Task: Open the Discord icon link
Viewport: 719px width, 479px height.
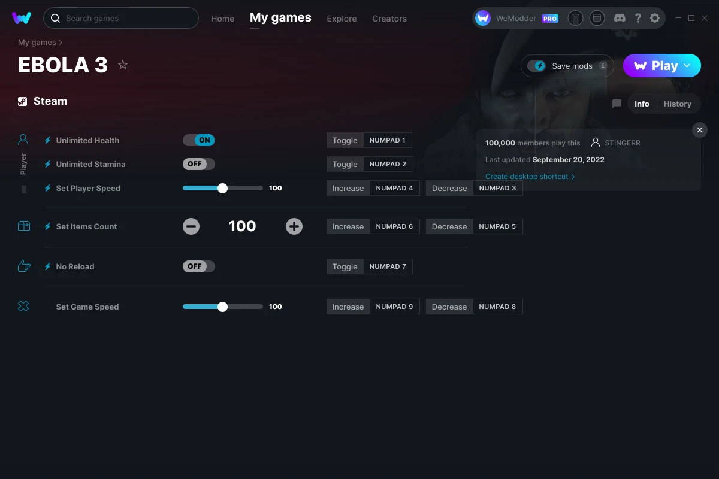Action: (x=620, y=19)
